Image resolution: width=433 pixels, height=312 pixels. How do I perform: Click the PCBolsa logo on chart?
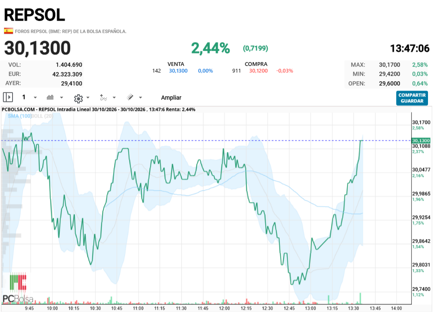click(18, 288)
